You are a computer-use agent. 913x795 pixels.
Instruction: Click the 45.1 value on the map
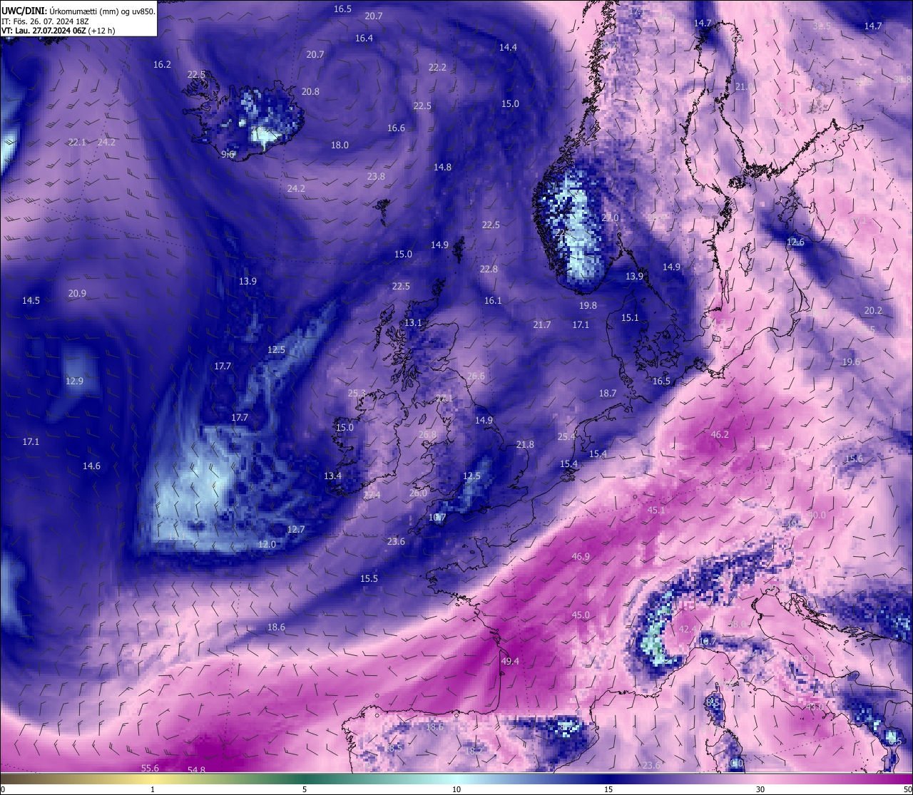656,511
